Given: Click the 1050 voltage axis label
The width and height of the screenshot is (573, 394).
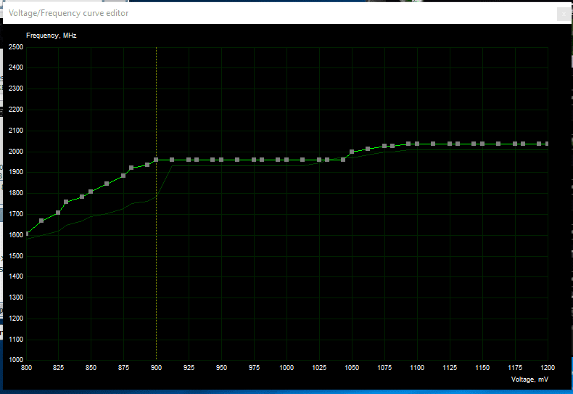Looking at the screenshot, I should [x=352, y=368].
